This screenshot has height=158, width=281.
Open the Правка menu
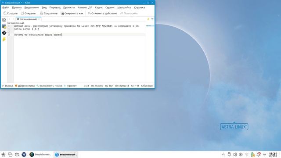point(17,7)
